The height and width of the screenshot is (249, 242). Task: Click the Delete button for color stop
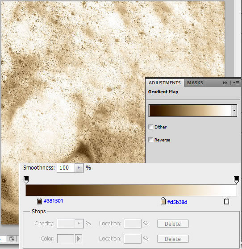coord(173,239)
